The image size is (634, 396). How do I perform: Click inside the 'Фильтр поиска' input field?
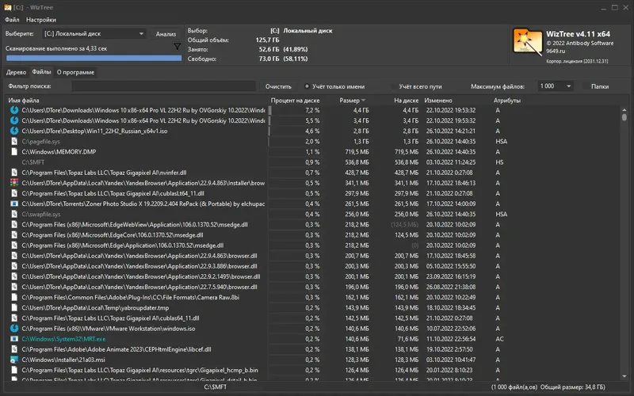164,86
